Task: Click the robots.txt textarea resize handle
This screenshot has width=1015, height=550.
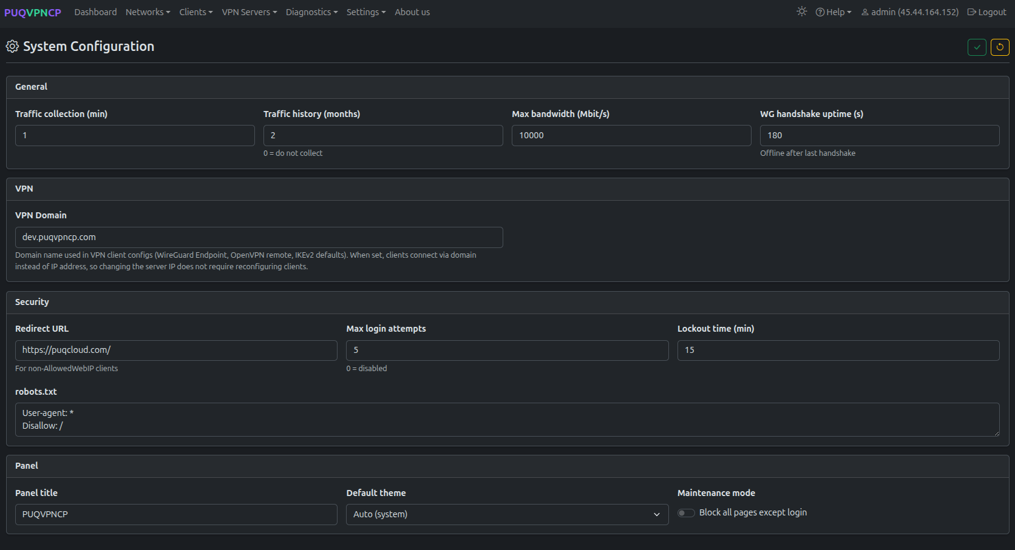Action: (x=996, y=433)
